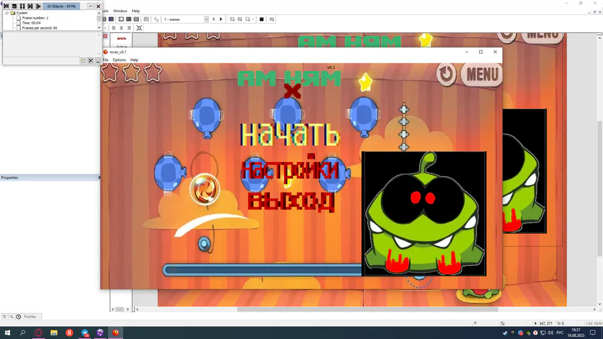Viewport: 603px width, 339px height.
Task: Click the black stop square toolbar icon
Action: (x=261, y=19)
